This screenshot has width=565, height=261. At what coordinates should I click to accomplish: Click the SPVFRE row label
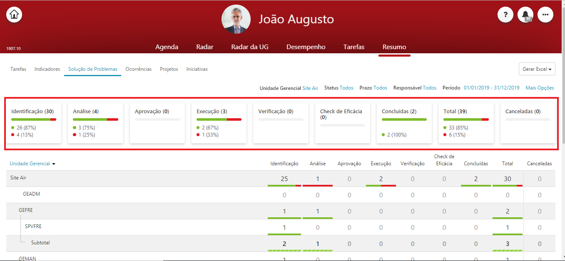(x=33, y=226)
